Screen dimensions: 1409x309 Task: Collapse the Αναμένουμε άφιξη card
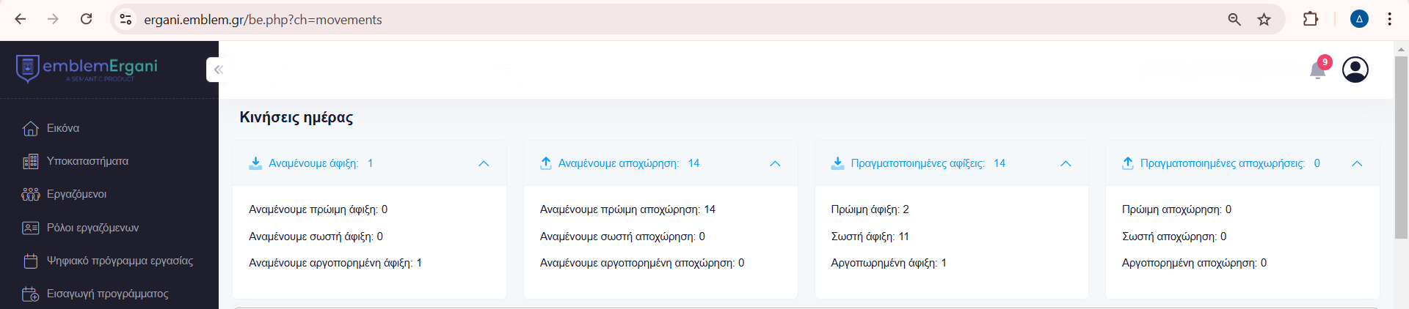(484, 163)
